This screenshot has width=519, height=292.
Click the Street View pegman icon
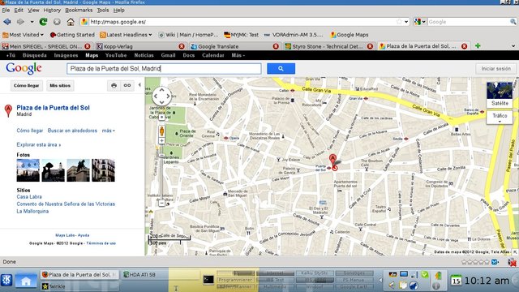(x=161, y=131)
